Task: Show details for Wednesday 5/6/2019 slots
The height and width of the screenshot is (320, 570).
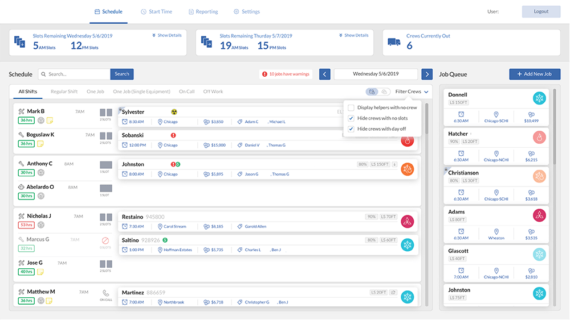Action: pos(167,35)
